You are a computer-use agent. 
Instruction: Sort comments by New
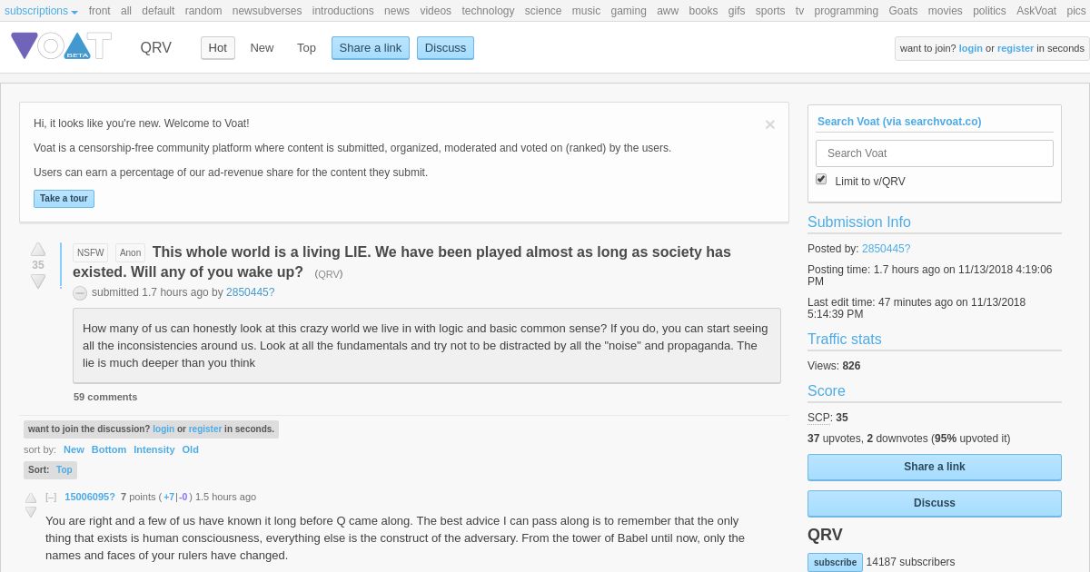coord(74,449)
